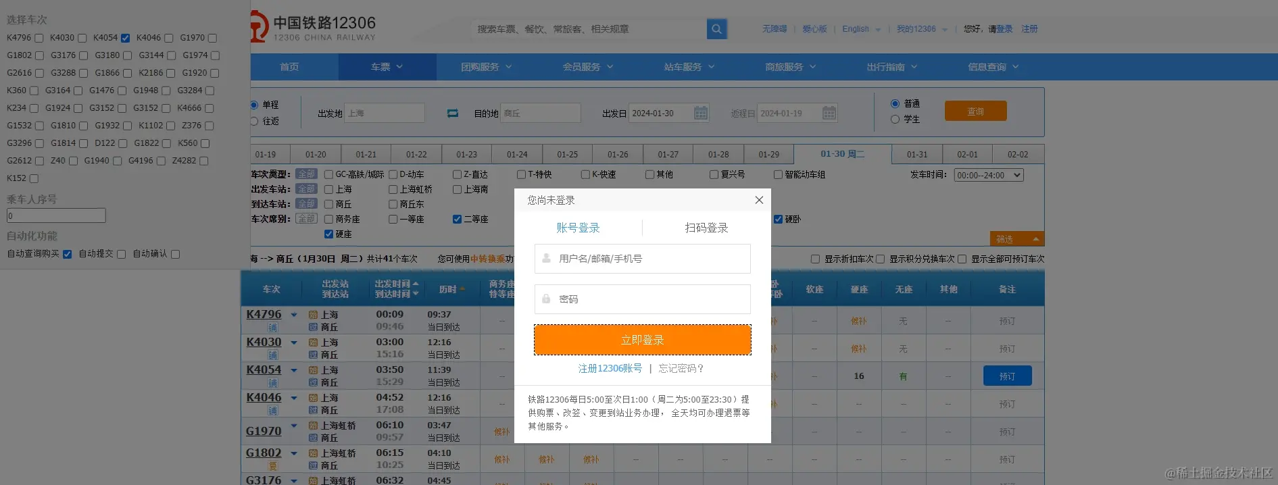
Task: Expand stop details arrow next to K4054
Action: click(294, 370)
